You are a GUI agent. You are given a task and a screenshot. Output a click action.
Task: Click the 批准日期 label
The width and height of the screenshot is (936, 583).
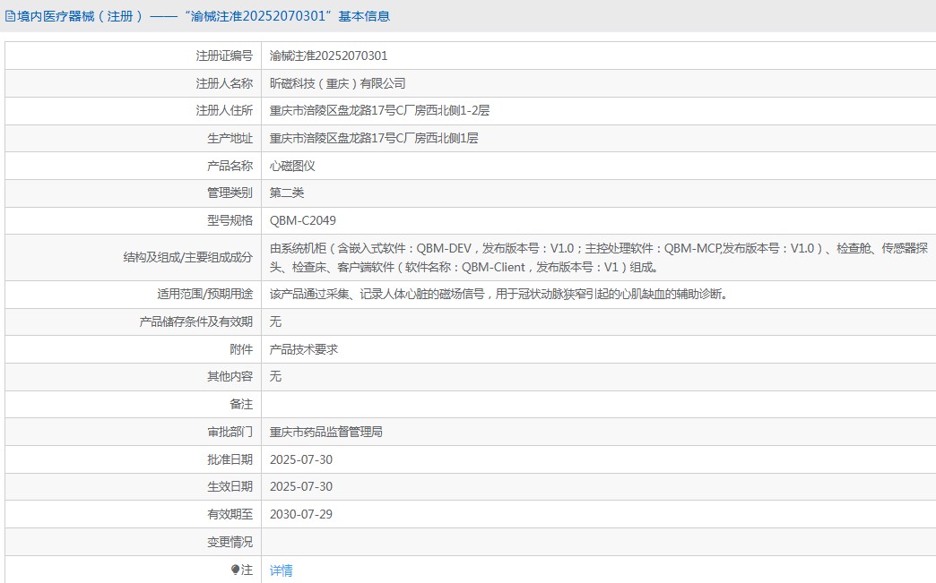[230, 459]
